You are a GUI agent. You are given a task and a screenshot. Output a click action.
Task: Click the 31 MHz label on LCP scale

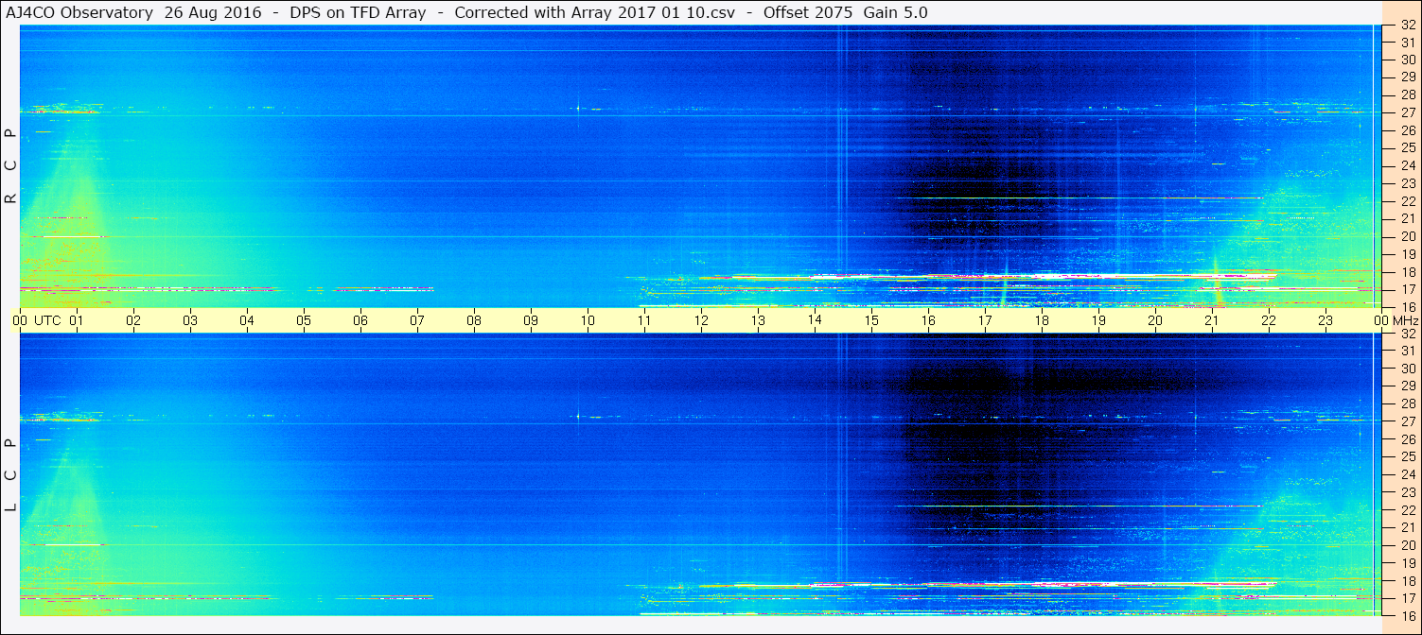1407,351
